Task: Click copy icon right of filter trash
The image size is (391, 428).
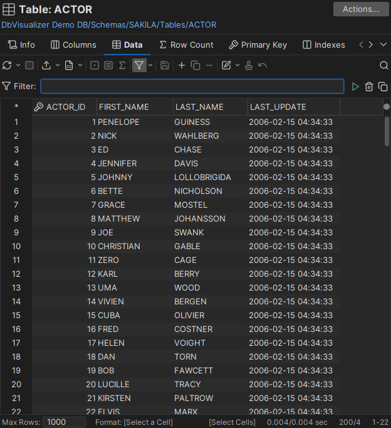Action: (x=383, y=87)
